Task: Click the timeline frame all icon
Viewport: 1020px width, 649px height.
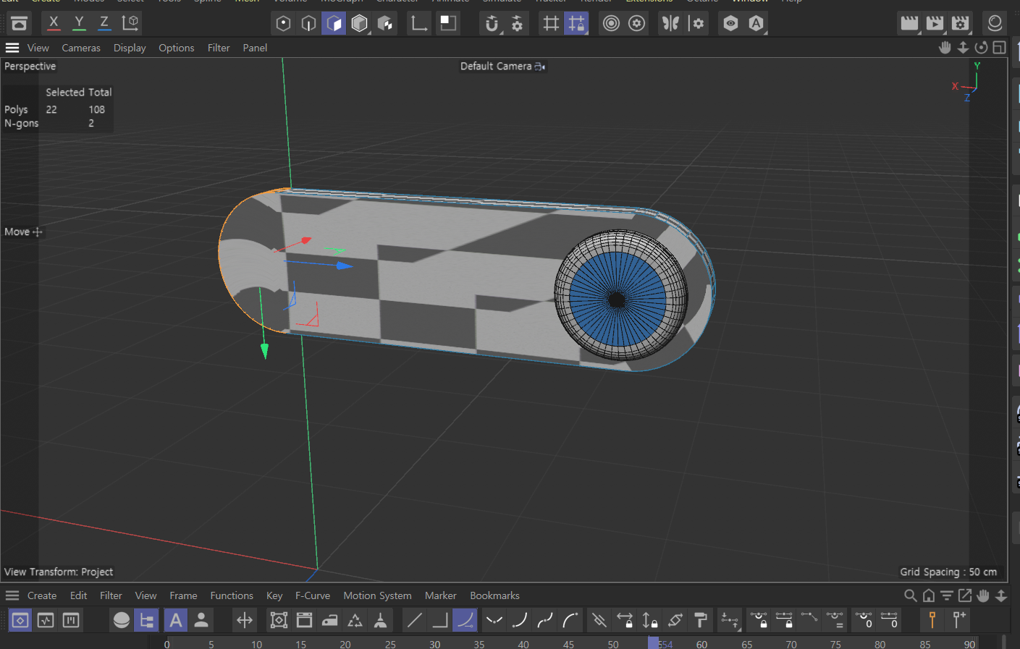Action: (x=279, y=620)
